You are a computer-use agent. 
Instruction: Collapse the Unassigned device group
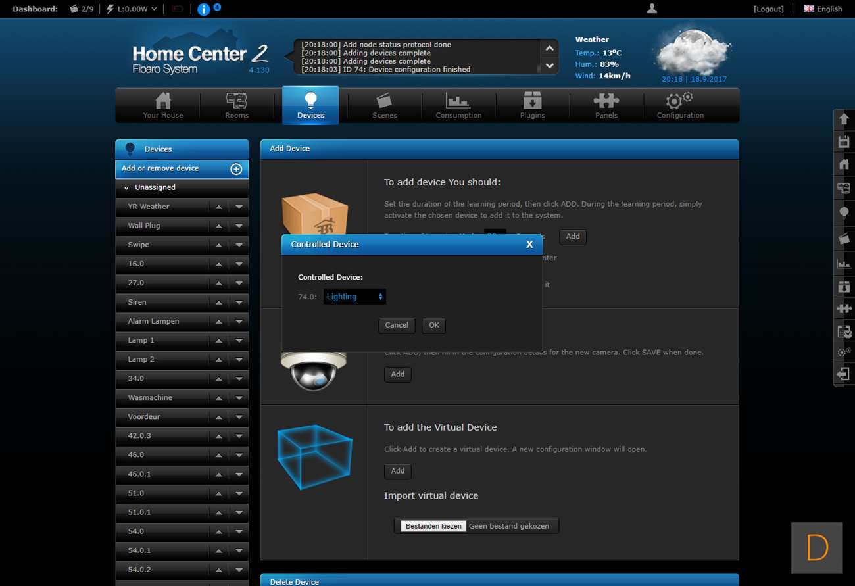127,188
